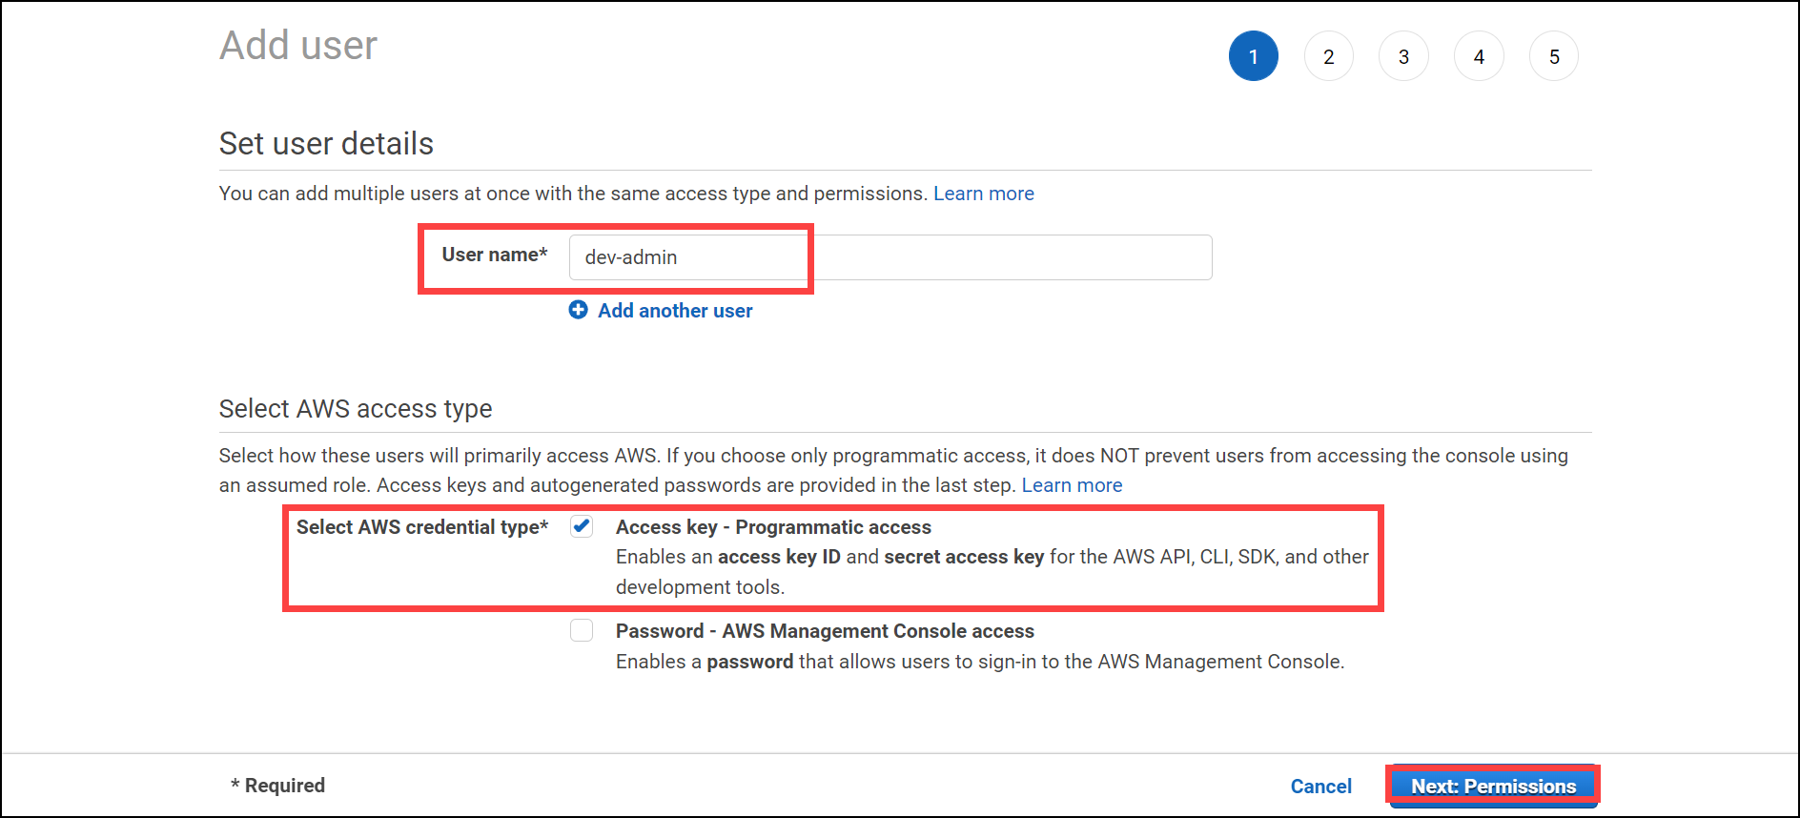Viewport: 1800px width, 818px height.
Task: Click the 'Access key - Programmatic access' label
Action: (773, 527)
